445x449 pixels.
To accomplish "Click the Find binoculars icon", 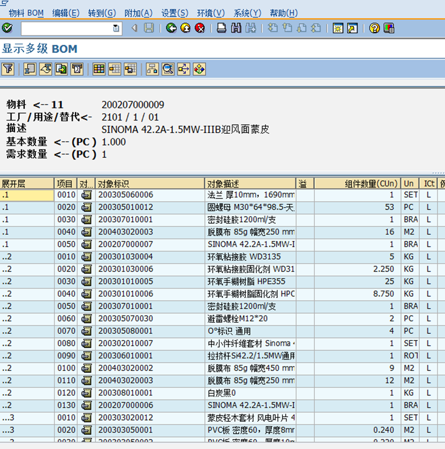I will pos(236,28).
